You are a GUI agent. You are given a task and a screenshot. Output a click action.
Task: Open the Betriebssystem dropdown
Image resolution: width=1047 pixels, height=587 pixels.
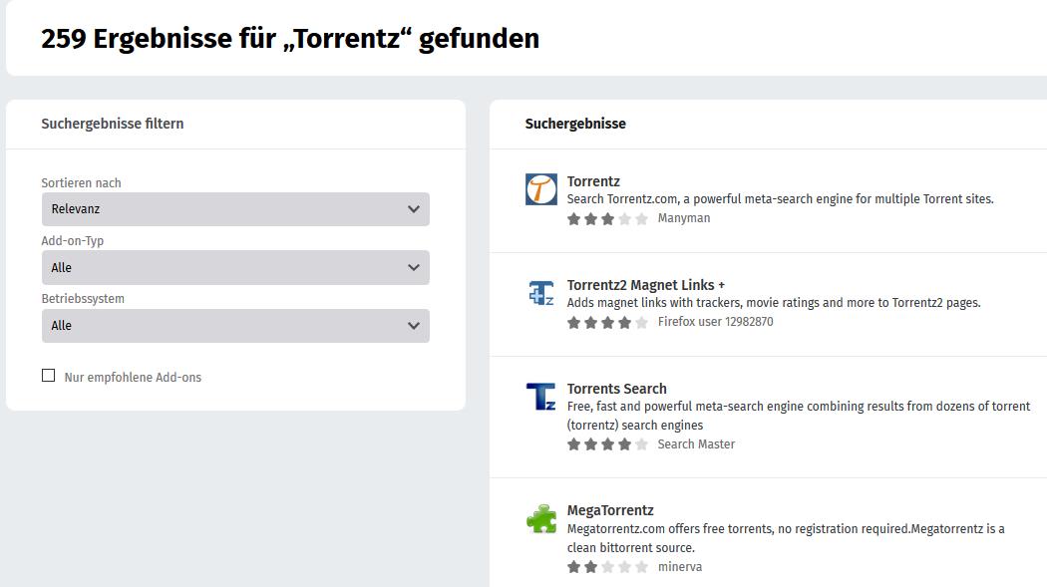pos(235,325)
